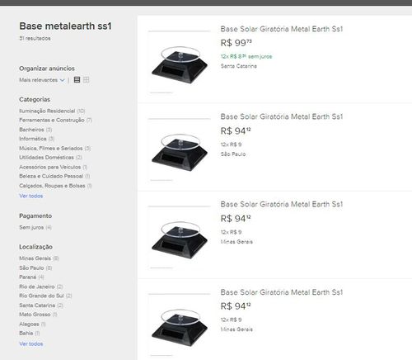This screenshot has width=412, height=360.
Task: Click the 12x sem juros installment text
Action: click(x=246, y=56)
